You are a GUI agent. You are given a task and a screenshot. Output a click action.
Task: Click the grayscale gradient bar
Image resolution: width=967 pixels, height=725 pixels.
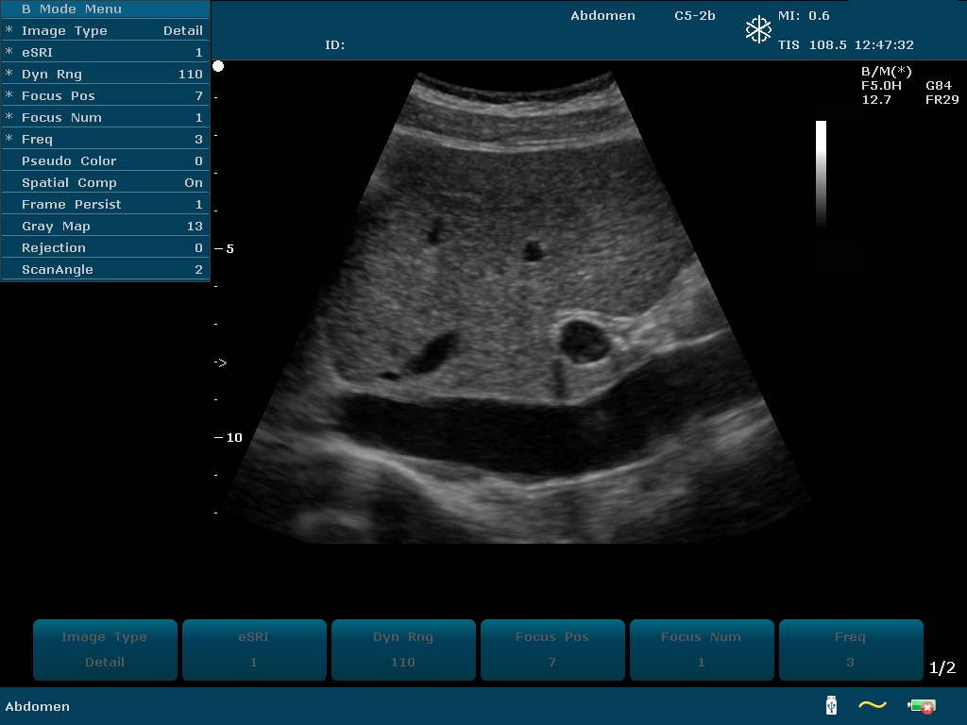821,175
